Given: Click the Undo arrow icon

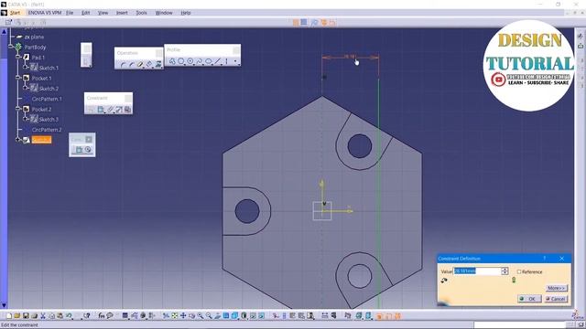Looking at the screenshot, I should [x=69, y=316].
